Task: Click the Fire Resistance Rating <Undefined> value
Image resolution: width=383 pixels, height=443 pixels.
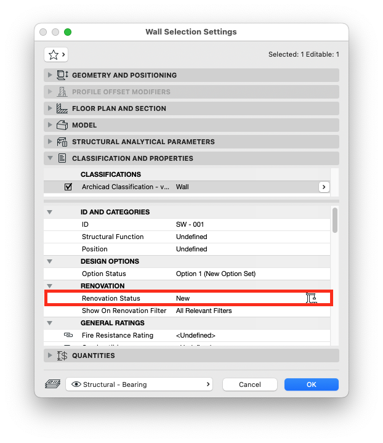Action: (x=195, y=335)
